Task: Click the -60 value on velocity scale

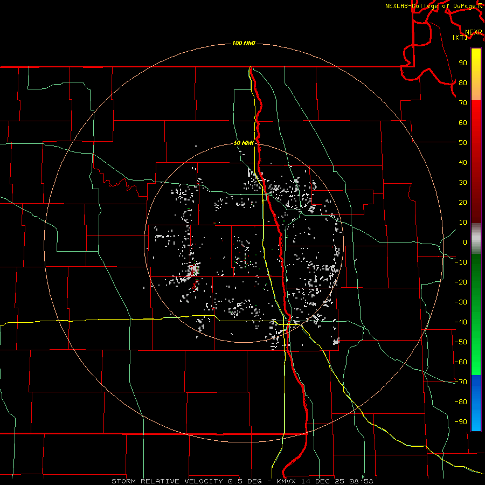Action: [x=461, y=362]
